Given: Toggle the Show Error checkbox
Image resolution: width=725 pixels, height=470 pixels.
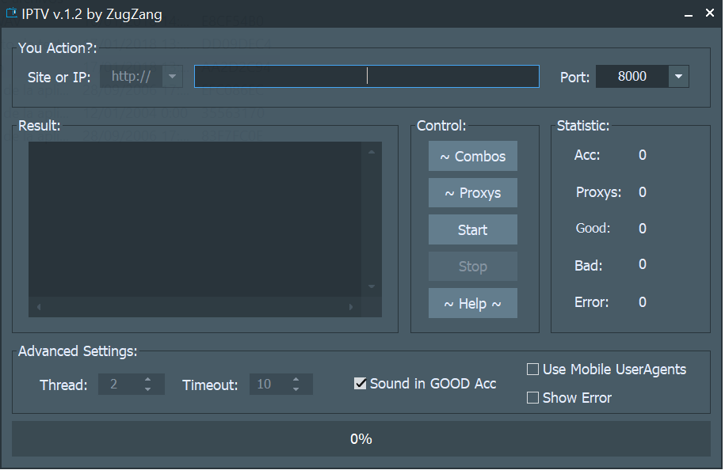Looking at the screenshot, I should point(533,398).
